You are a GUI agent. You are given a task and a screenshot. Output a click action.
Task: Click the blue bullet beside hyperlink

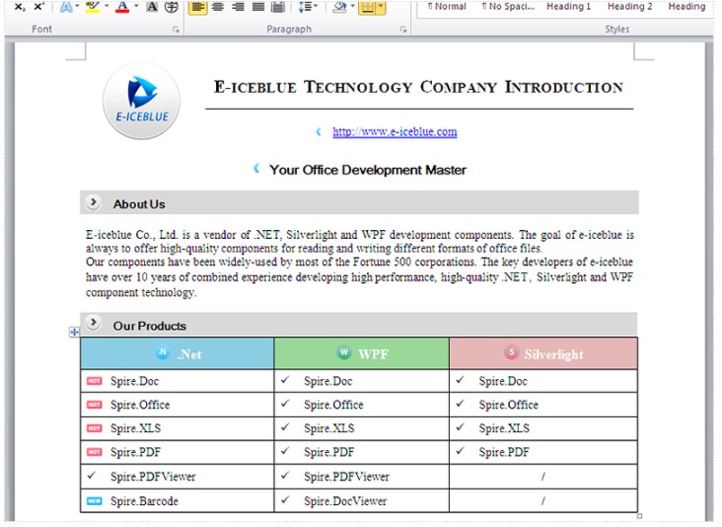(319, 132)
